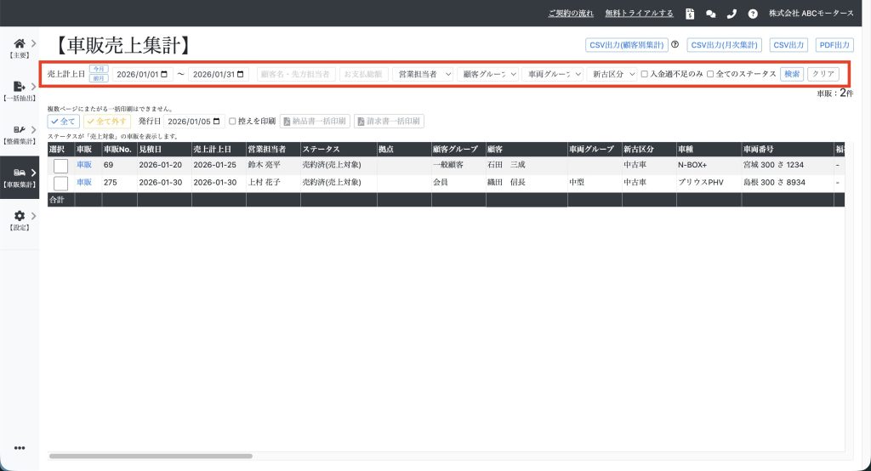Check the 控えを印刷 checkbox
The image size is (871, 471).
pyautogui.click(x=232, y=121)
